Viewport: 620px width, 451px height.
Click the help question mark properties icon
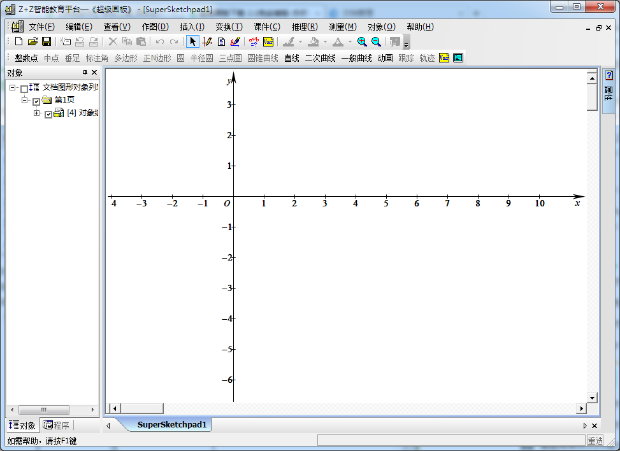point(609,75)
